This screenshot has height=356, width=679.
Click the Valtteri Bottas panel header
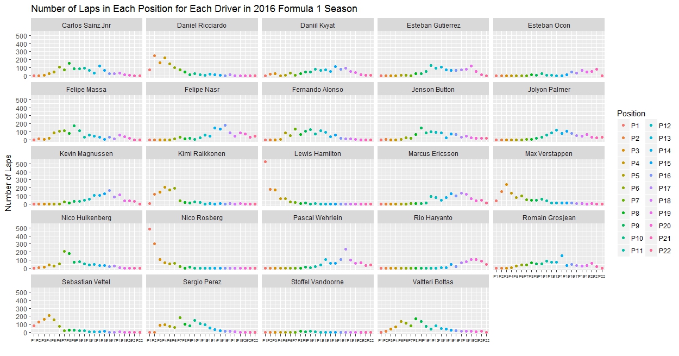(433, 282)
